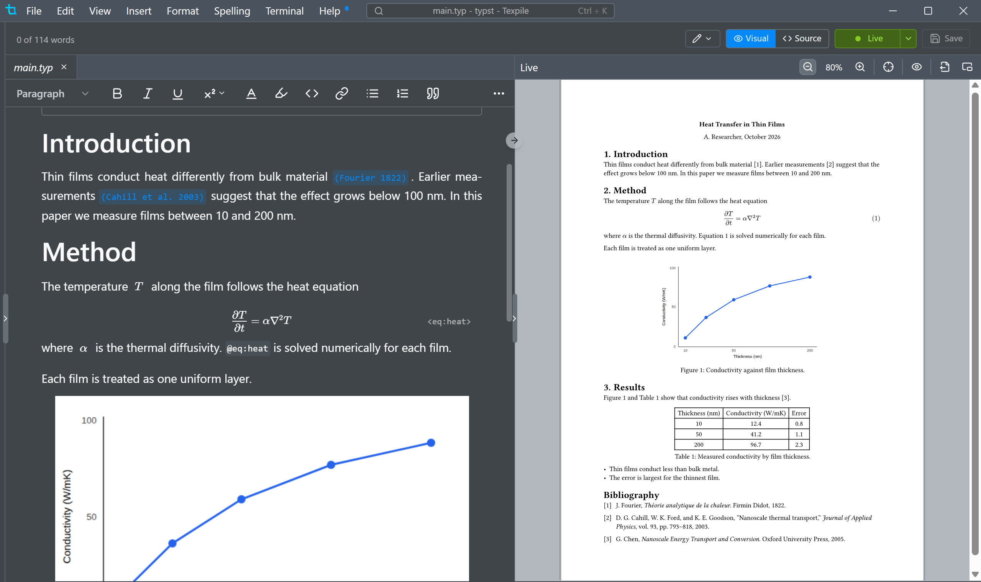Open the pen mode dropdown
Viewport: 981px width, 582px height.
[702, 38]
